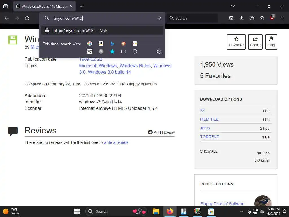Search open tabs using the tab icon
The height and width of the screenshot is (217, 289).
(x=124, y=51)
